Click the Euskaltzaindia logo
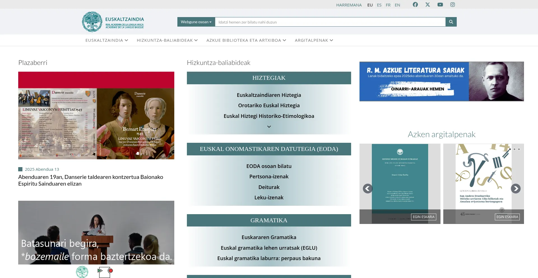 (x=113, y=22)
